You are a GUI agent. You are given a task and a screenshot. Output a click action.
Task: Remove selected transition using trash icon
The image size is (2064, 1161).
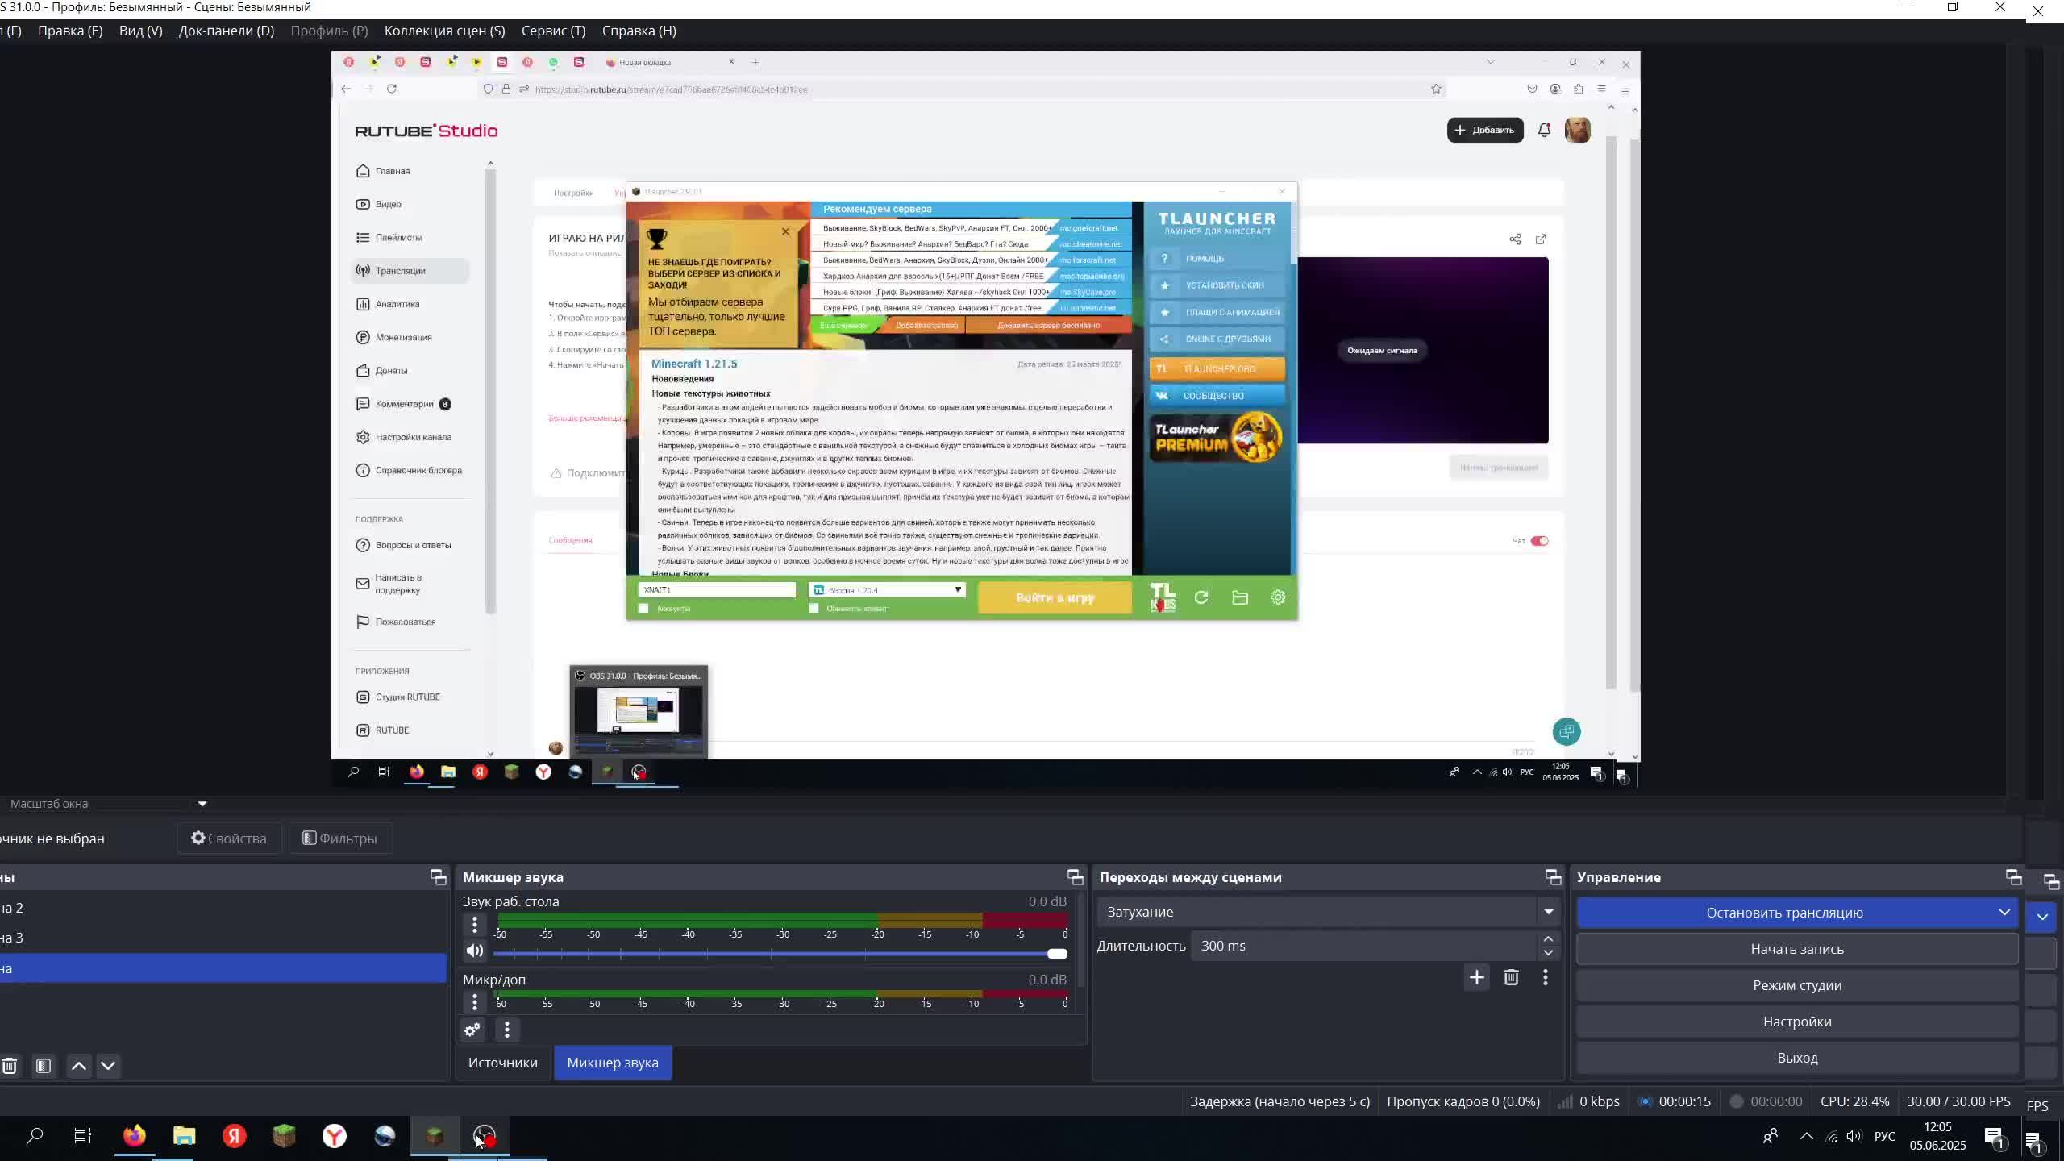click(1511, 978)
